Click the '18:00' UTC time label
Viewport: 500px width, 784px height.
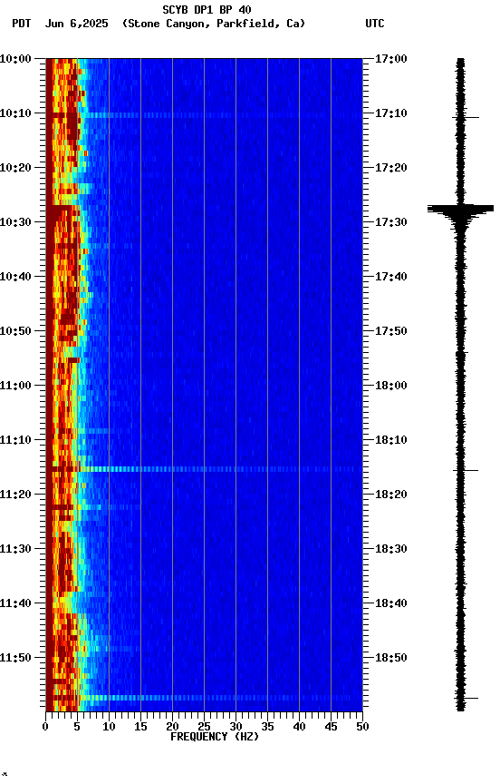(391, 386)
